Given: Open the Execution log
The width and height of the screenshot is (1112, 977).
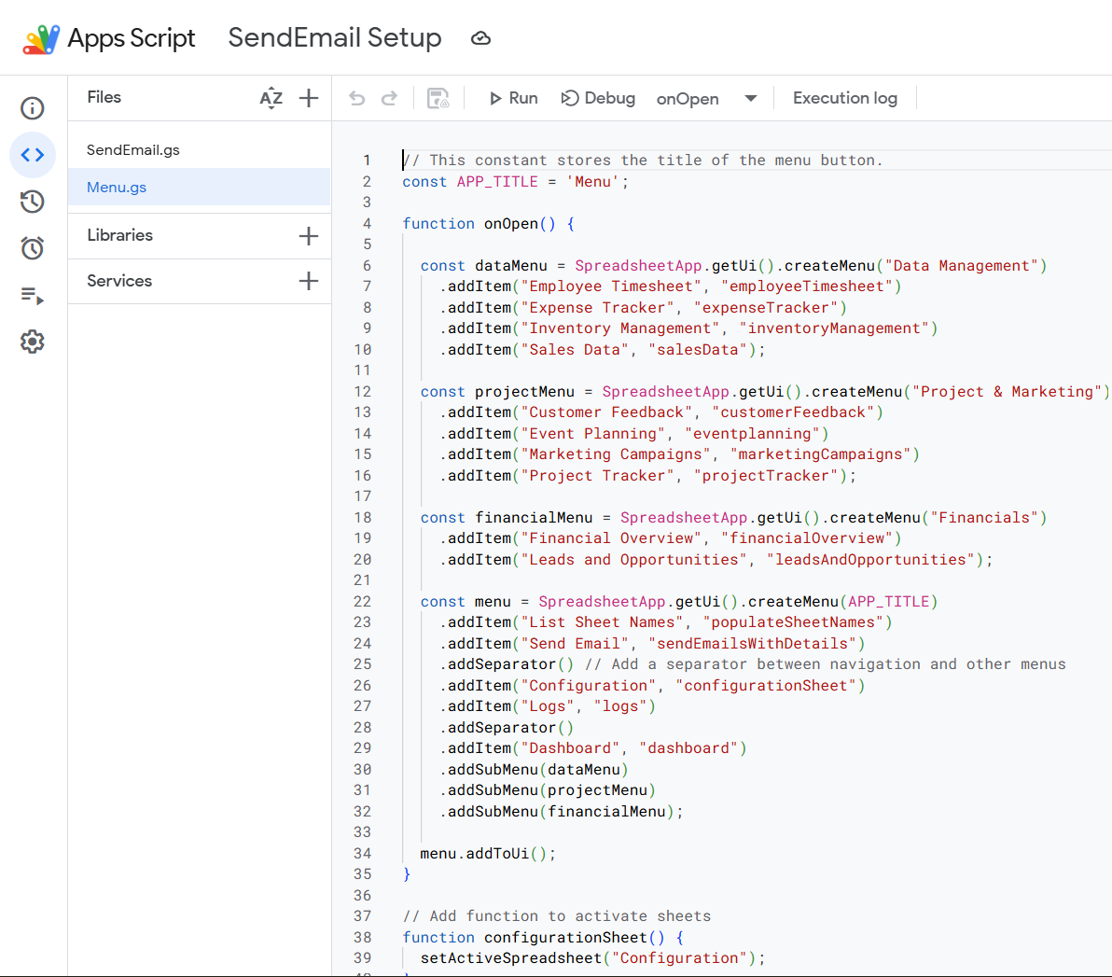Looking at the screenshot, I should [x=844, y=98].
